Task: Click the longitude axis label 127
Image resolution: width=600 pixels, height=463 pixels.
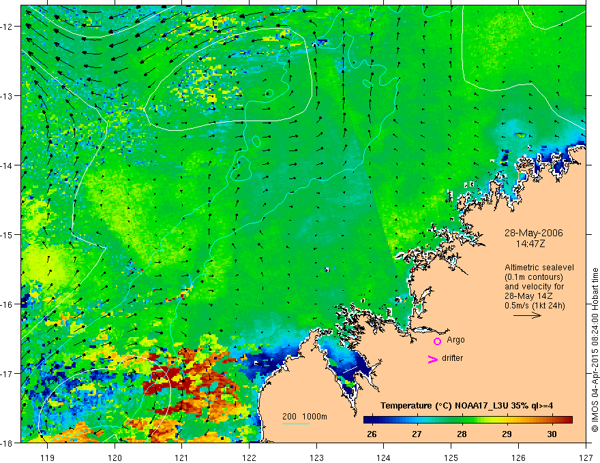Action: tap(586, 458)
